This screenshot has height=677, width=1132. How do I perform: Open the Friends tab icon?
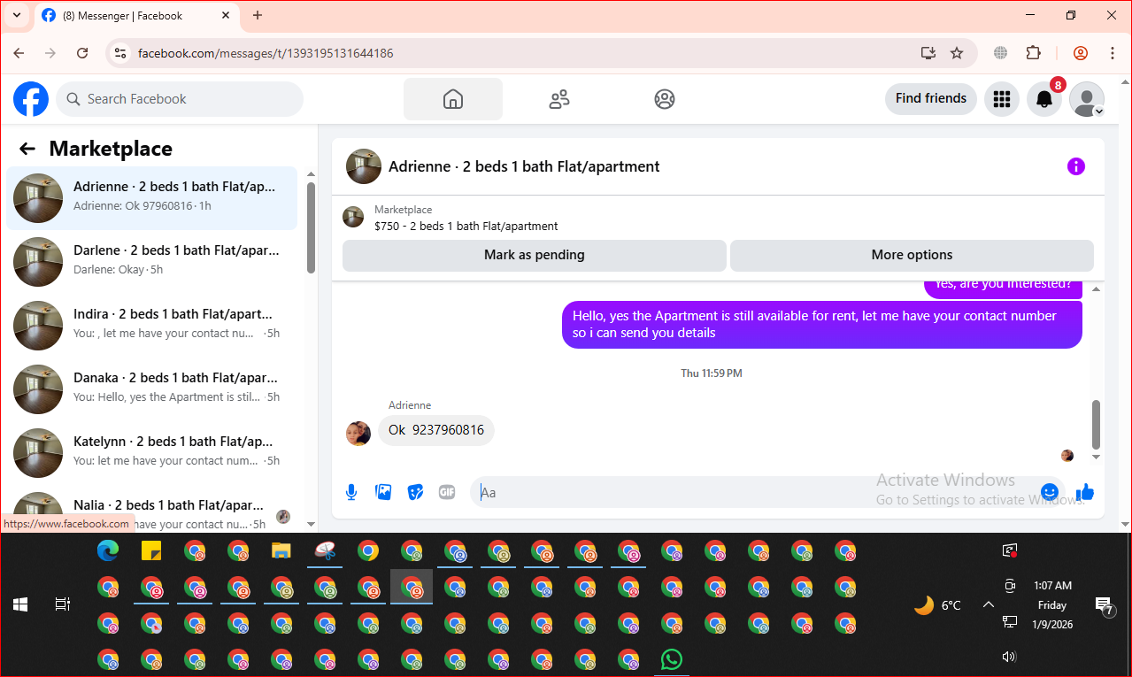[x=559, y=99]
